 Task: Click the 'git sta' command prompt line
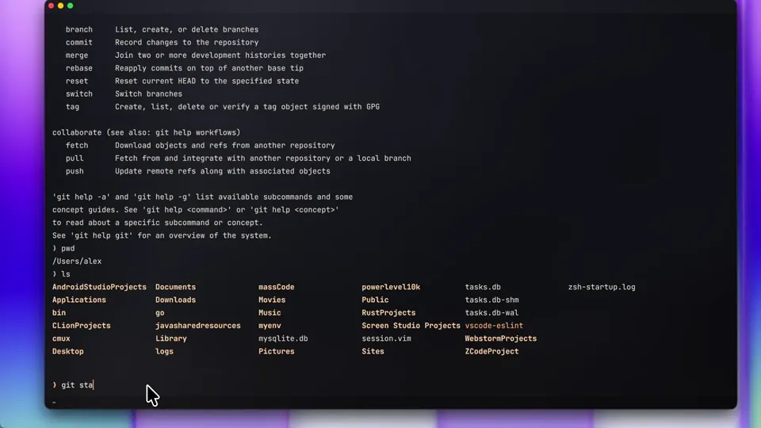[x=73, y=385]
